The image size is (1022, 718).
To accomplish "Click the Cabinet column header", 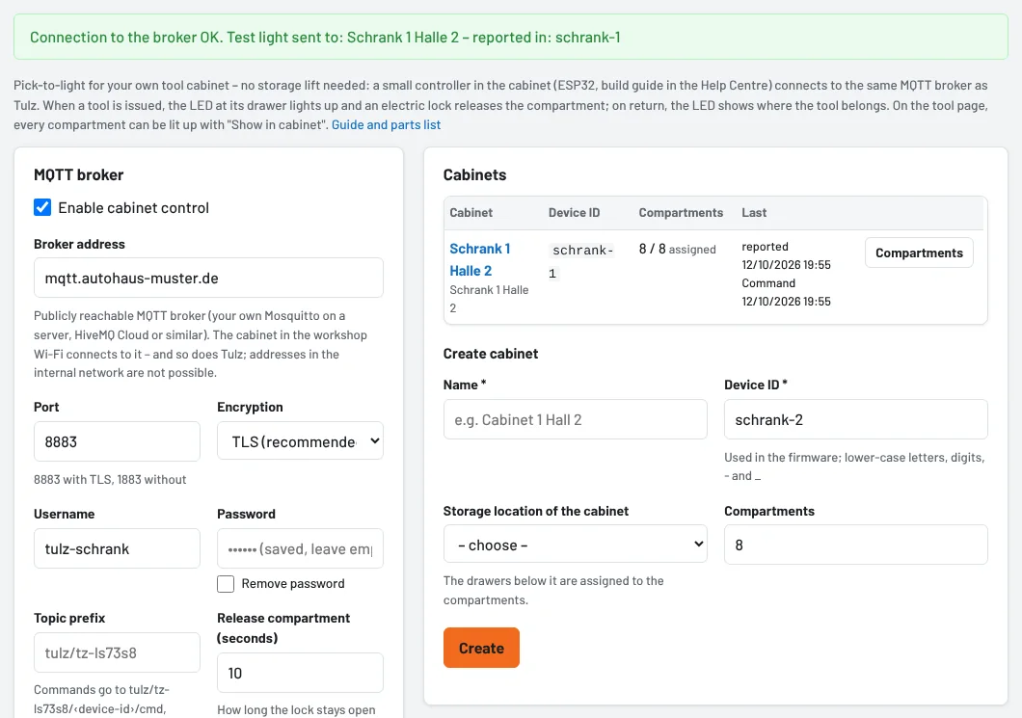I will [471, 212].
